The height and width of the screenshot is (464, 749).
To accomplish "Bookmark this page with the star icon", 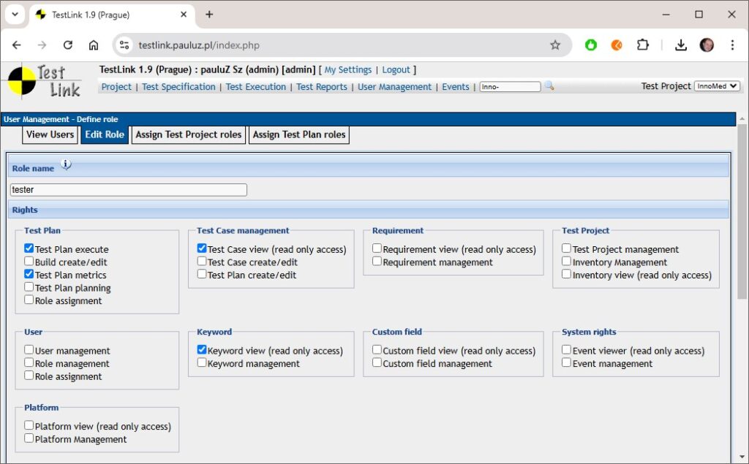I will coord(555,45).
